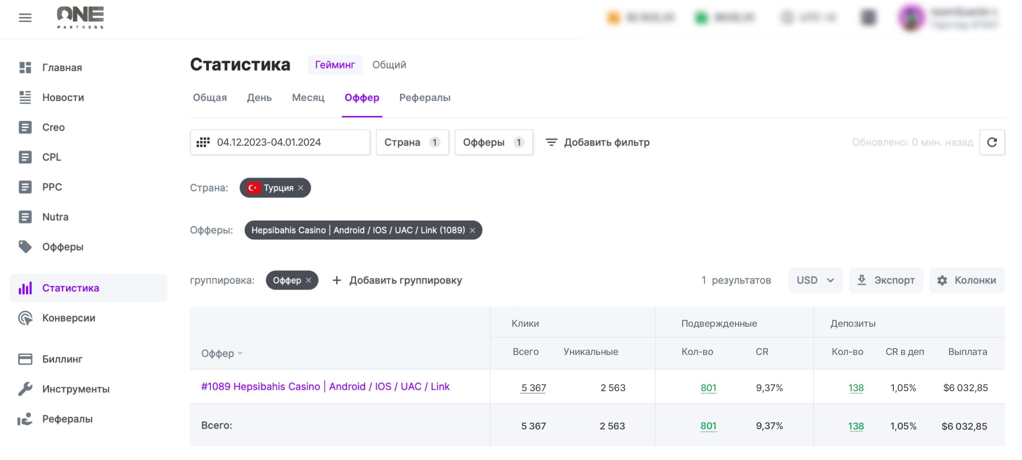The image size is (1022, 460).
Task: Click the Обновлено: 0 мин. назад text
Action: pos(913,142)
